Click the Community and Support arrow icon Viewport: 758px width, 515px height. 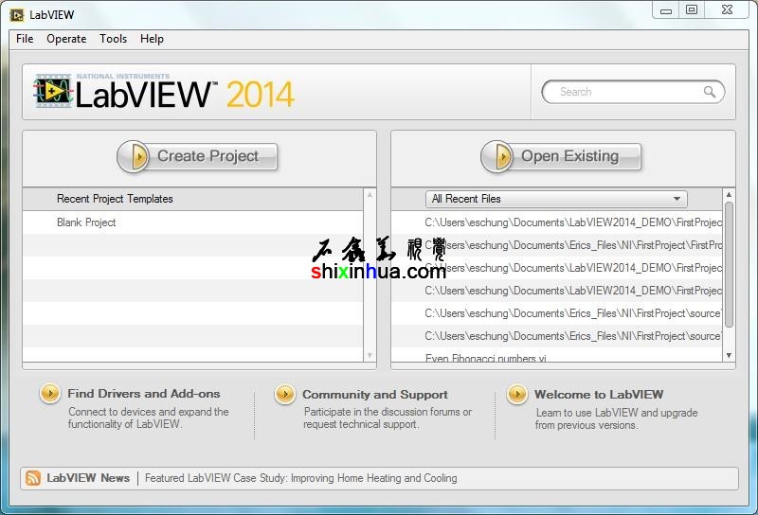(x=284, y=395)
